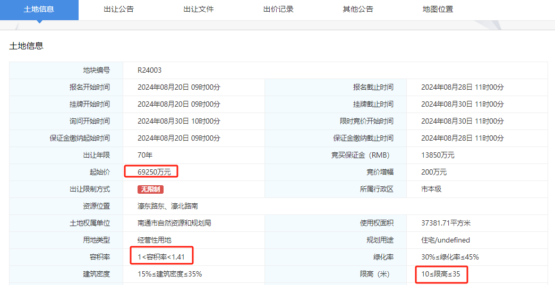
Task: Click the 建筑密度 row label
Action: point(96,274)
